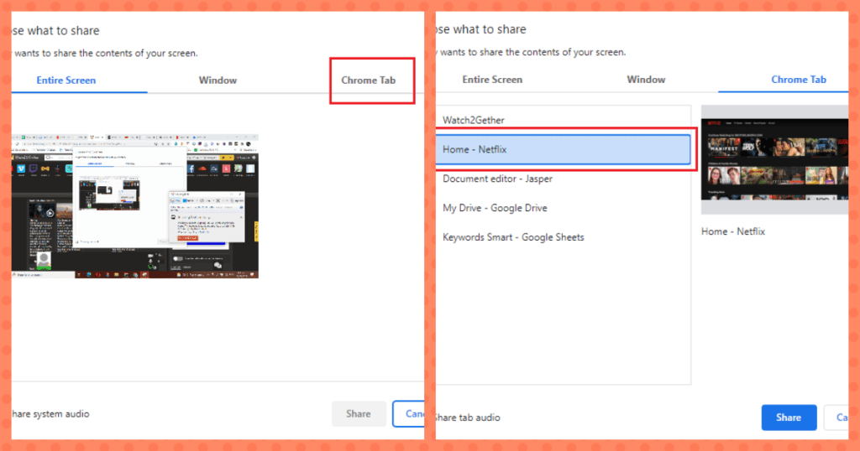Pick Document editor - Jasper tab
The height and width of the screenshot is (451, 860).
497,179
